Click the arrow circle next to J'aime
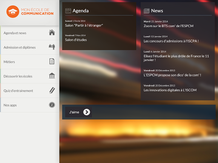The width and height of the screenshot is (218, 163). [87, 112]
